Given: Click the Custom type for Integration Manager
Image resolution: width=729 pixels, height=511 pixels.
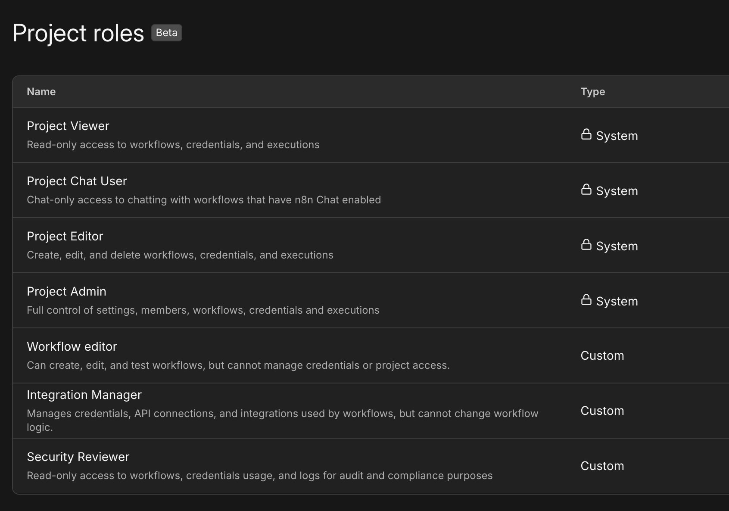Looking at the screenshot, I should pos(602,411).
